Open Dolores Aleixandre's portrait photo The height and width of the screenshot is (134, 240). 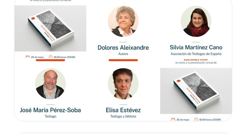[x=123, y=21]
